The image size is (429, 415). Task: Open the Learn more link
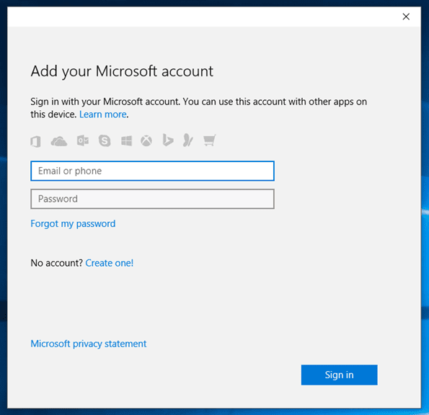point(103,115)
